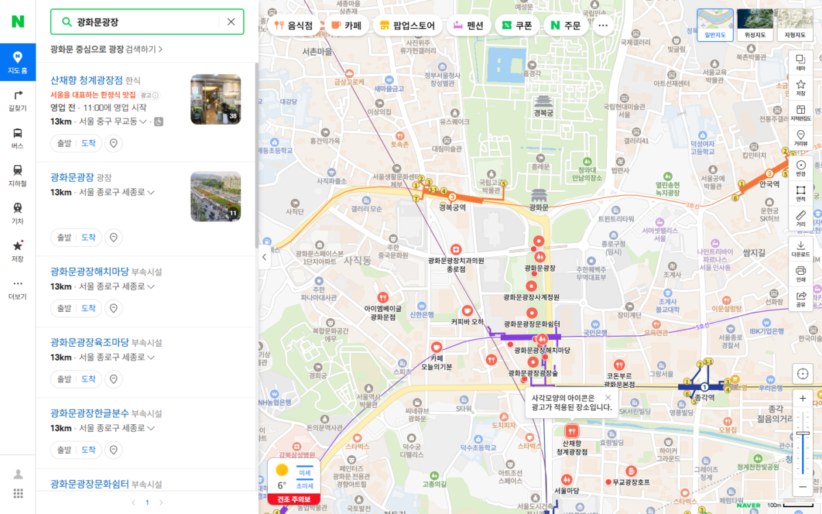Image resolution: width=822 pixels, height=514 pixels.
Task: Switch to 지형지도 terrain map view
Action: pos(795,25)
